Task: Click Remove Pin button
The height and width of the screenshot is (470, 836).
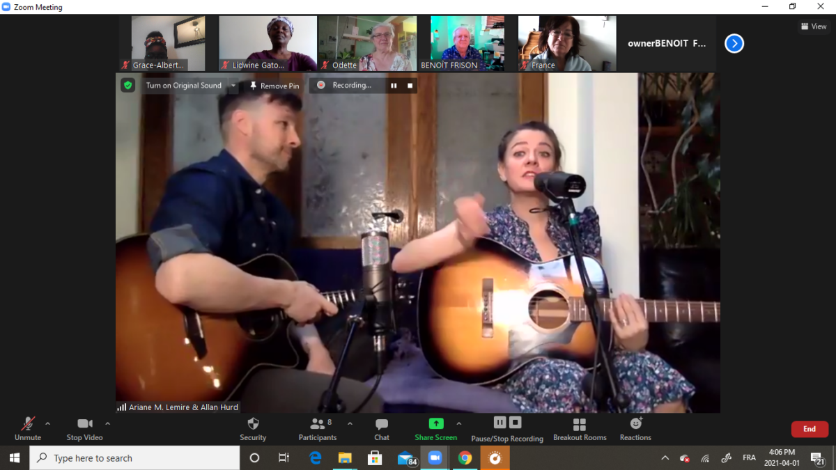Action: tap(274, 86)
